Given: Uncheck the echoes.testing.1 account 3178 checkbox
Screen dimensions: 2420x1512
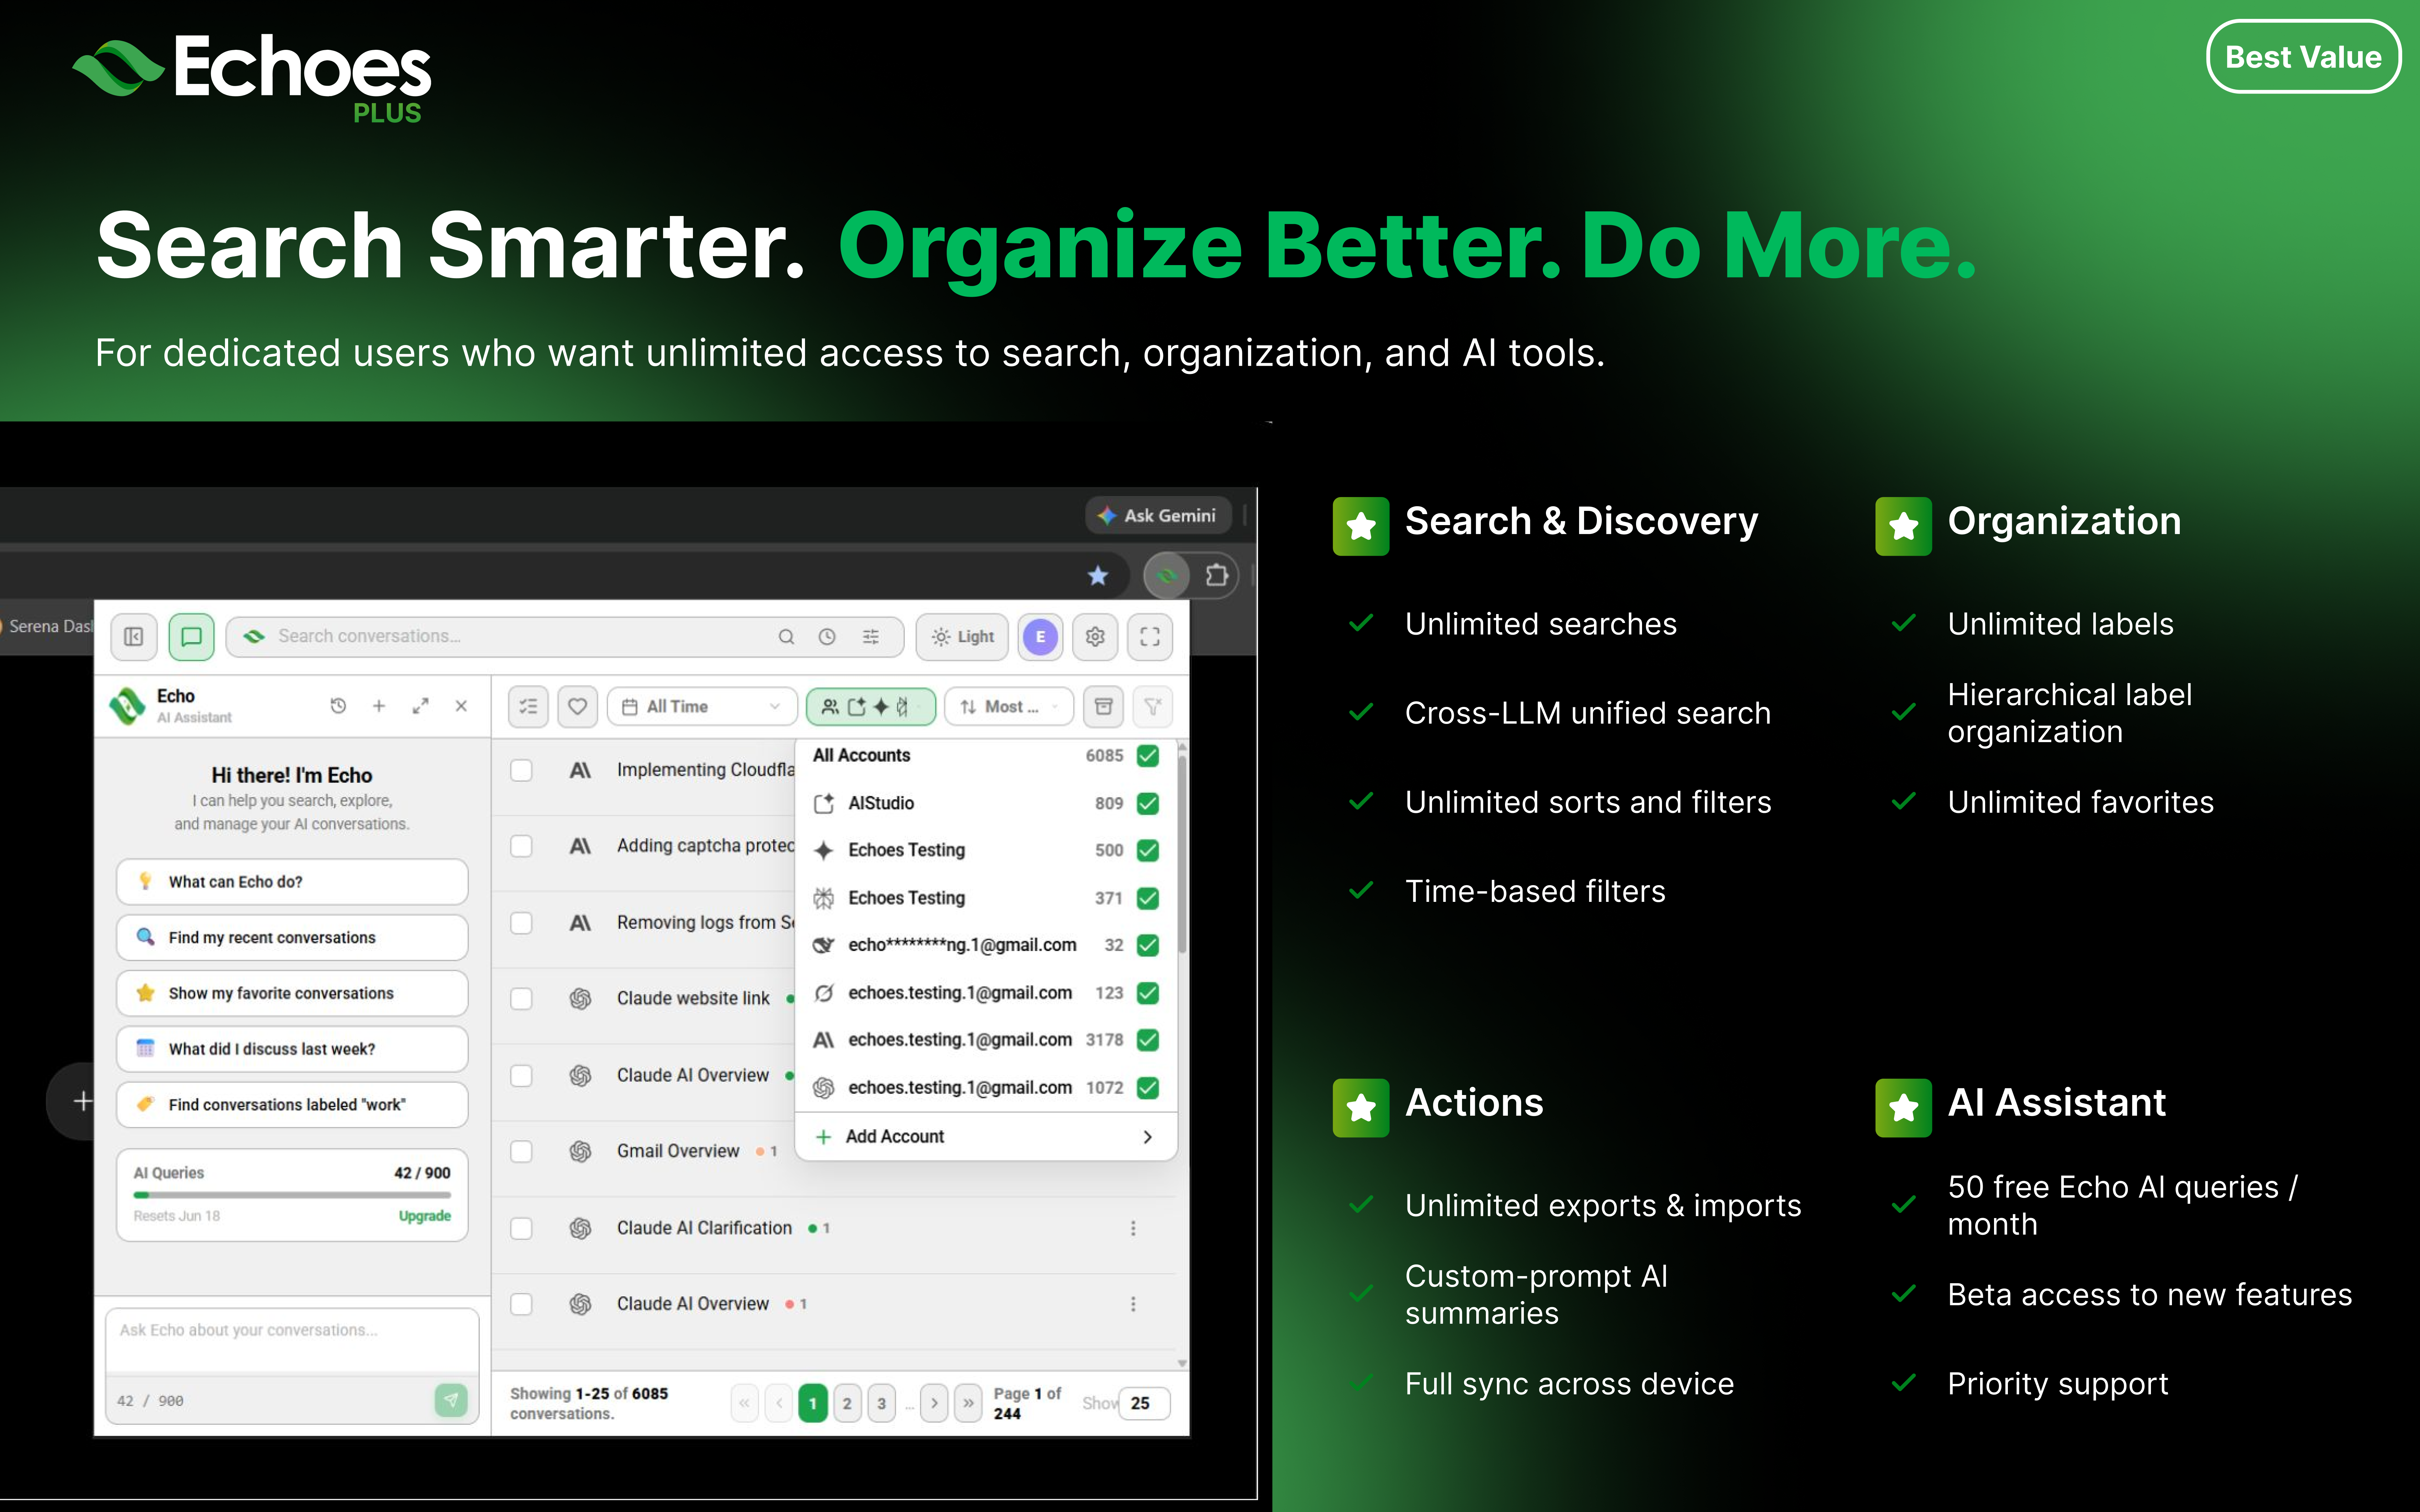Looking at the screenshot, I should [x=1148, y=1040].
